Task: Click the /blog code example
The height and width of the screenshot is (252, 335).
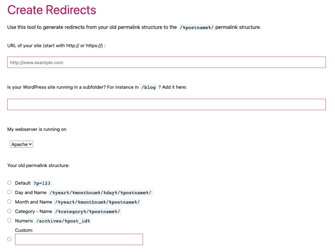Action: pos(149,87)
